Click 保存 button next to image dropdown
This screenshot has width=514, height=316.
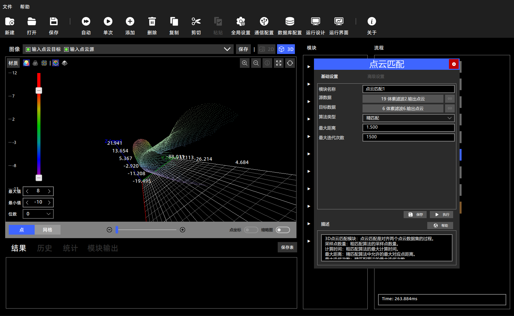[243, 49]
